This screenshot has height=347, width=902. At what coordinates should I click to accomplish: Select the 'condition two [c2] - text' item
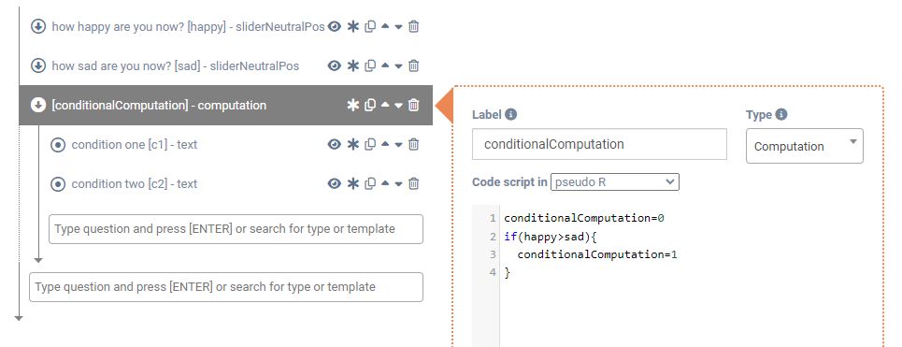click(x=134, y=184)
